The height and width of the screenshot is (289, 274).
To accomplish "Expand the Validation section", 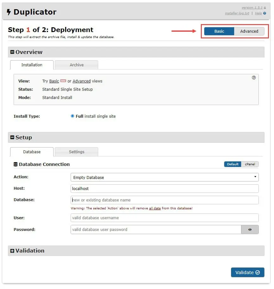I will (12, 251).
